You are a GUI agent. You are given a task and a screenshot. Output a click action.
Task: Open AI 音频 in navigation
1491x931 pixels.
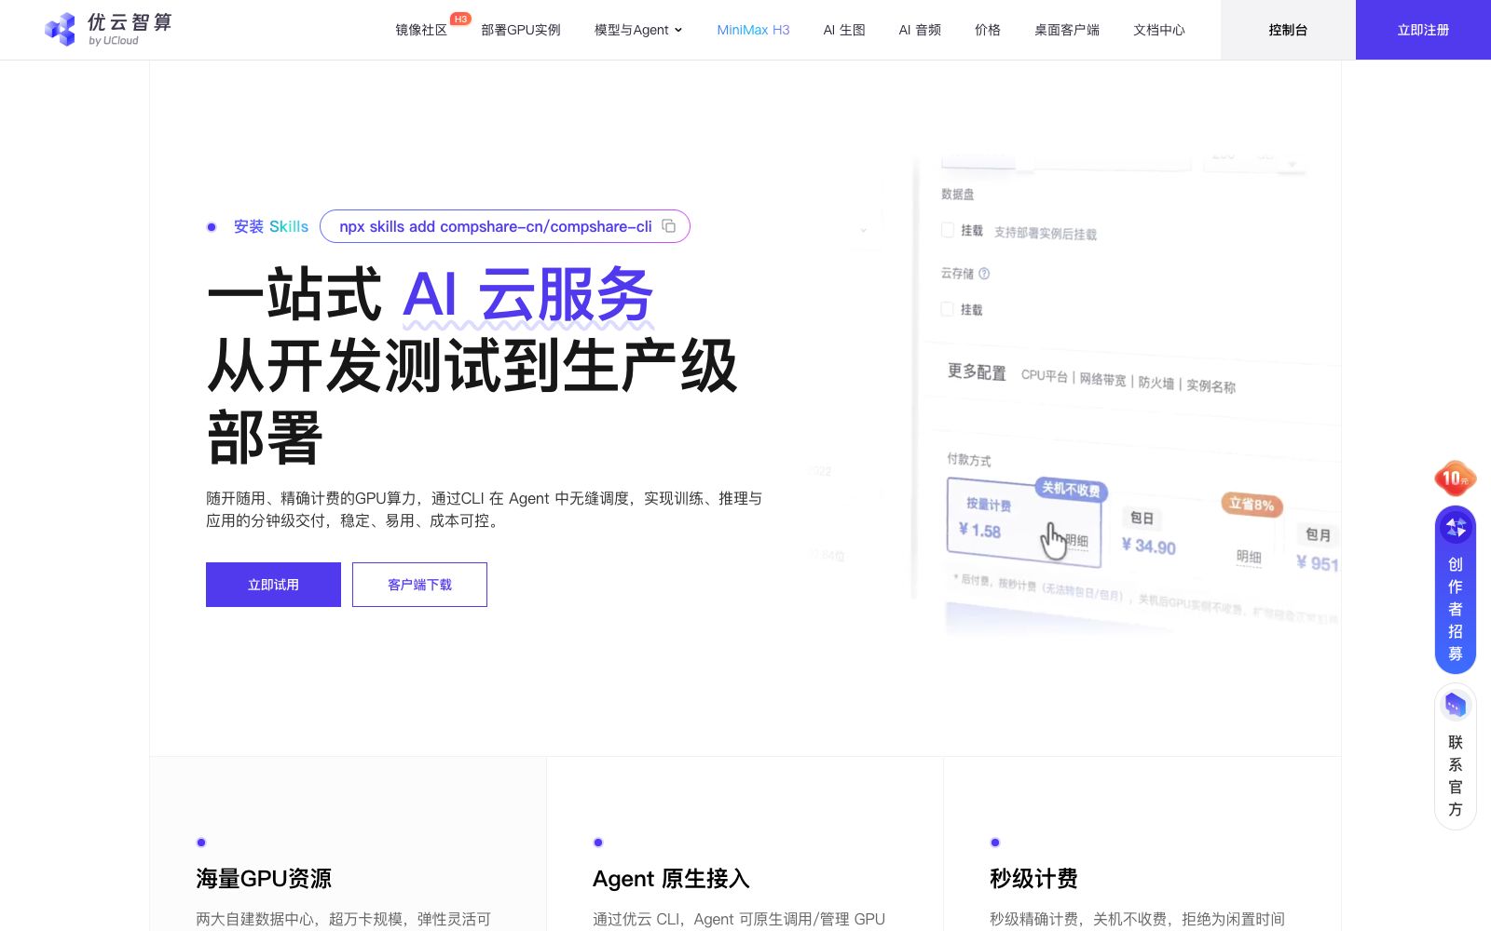(920, 30)
